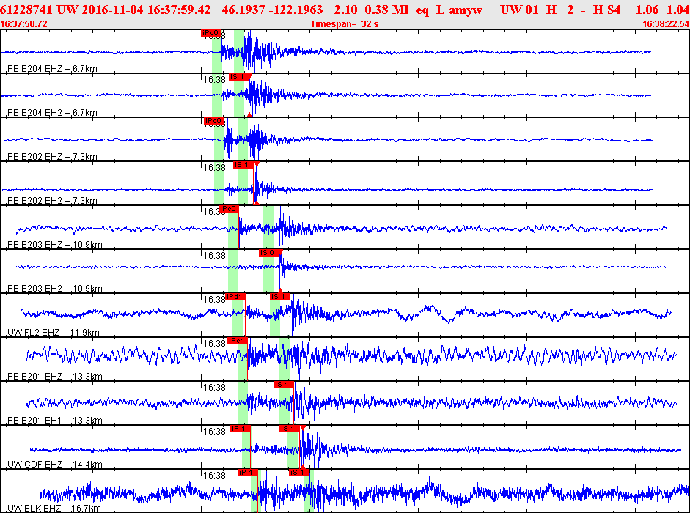Click the iPd1 pick flag on FL2 EHZ
This screenshot has height=513, width=690.
235,297
